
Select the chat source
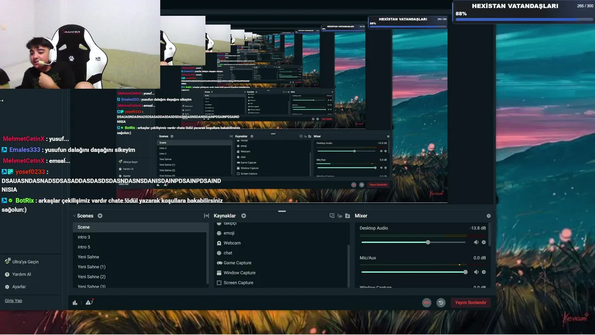281,253
